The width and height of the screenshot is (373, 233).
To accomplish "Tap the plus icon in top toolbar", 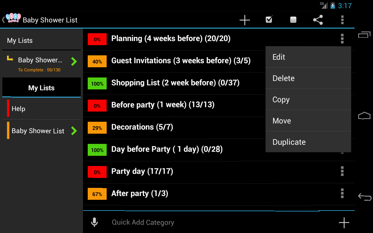I will coord(244,20).
